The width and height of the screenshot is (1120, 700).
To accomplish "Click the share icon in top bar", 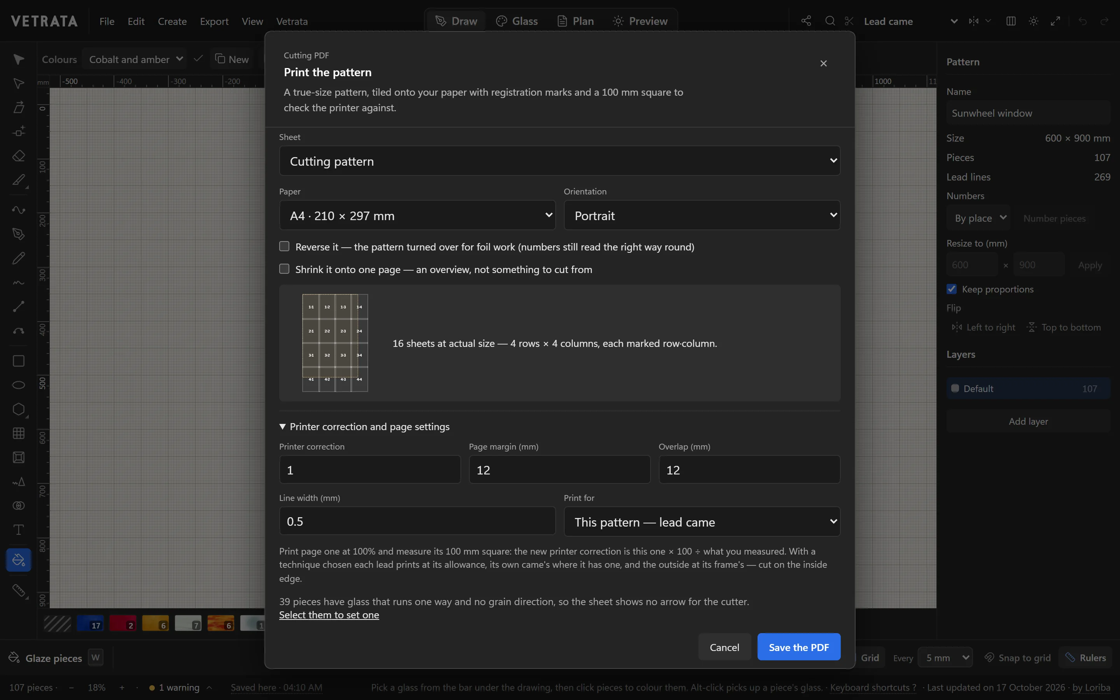I will pos(806,21).
